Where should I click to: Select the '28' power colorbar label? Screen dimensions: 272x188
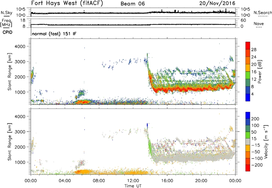[254, 50]
